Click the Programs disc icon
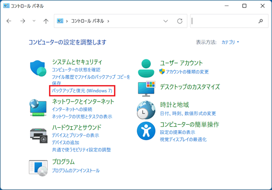The image size is (272, 190). point(38,168)
